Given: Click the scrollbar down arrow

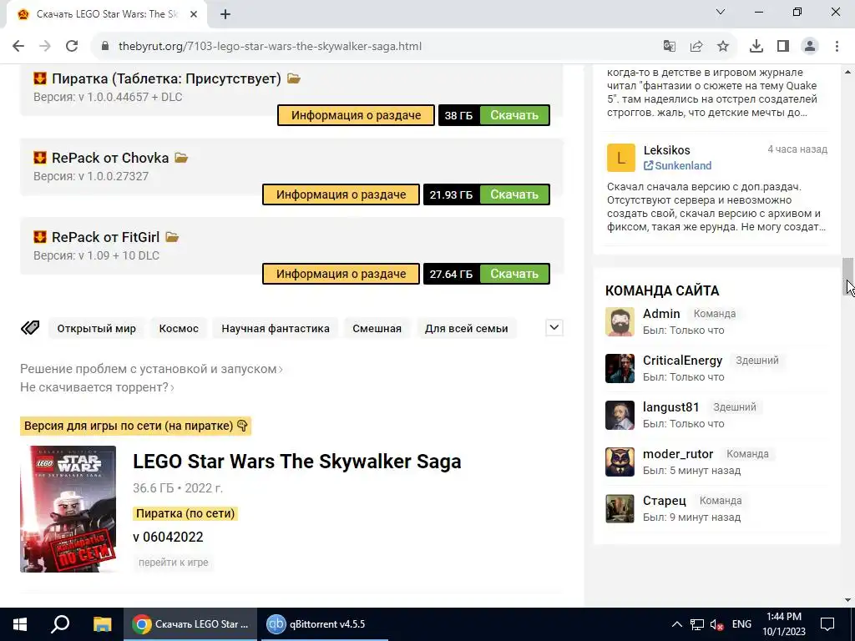Looking at the screenshot, I should click(847, 600).
